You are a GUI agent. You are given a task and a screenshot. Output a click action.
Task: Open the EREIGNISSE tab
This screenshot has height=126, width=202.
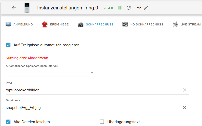55,24
